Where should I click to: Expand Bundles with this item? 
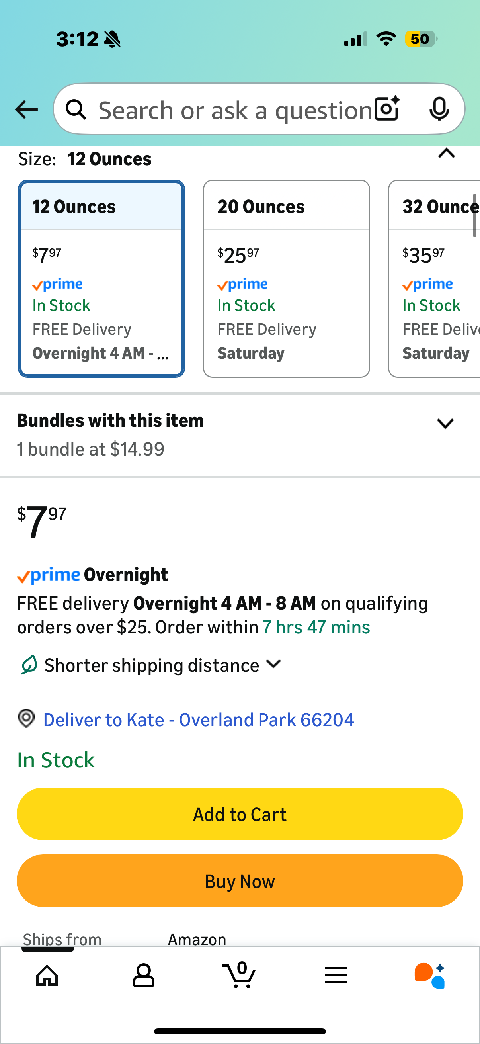pyautogui.click(x=445, y=424)
